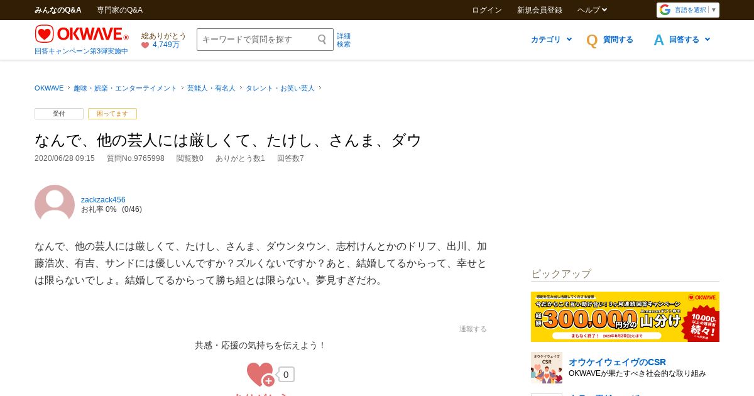Click 通報する report link
The image size is (754, 396).
tap(473, 329)
